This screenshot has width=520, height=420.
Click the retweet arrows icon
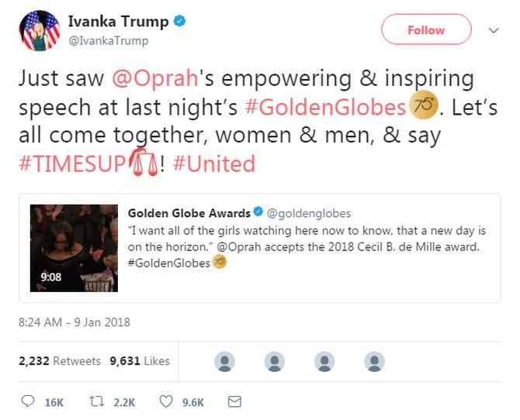97,401
